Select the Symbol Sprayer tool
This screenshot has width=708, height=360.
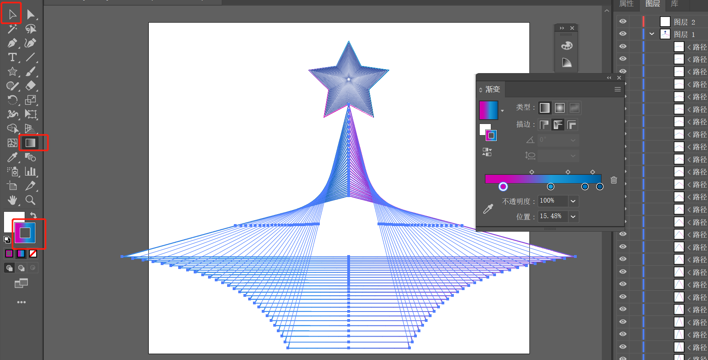(x=12, y=172)
